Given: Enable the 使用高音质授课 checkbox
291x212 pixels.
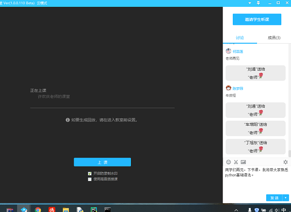Looking at the screenshot, I should pyautogui.click(x=90, y=179).
